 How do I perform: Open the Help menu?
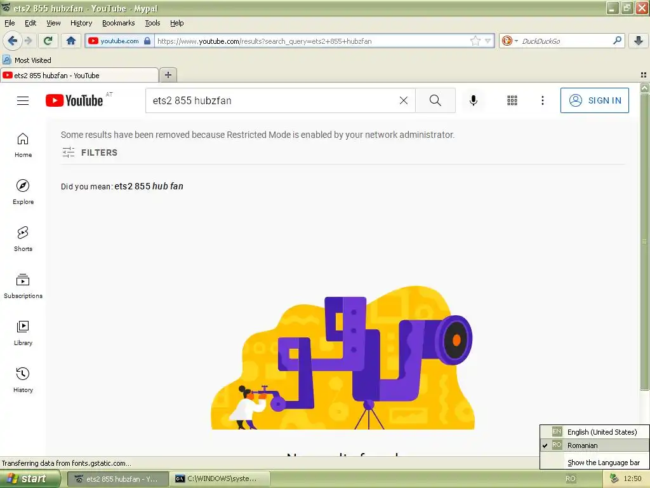[x=176, y=23]
